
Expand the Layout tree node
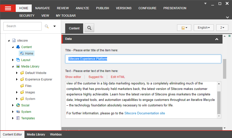coord(13,60)
